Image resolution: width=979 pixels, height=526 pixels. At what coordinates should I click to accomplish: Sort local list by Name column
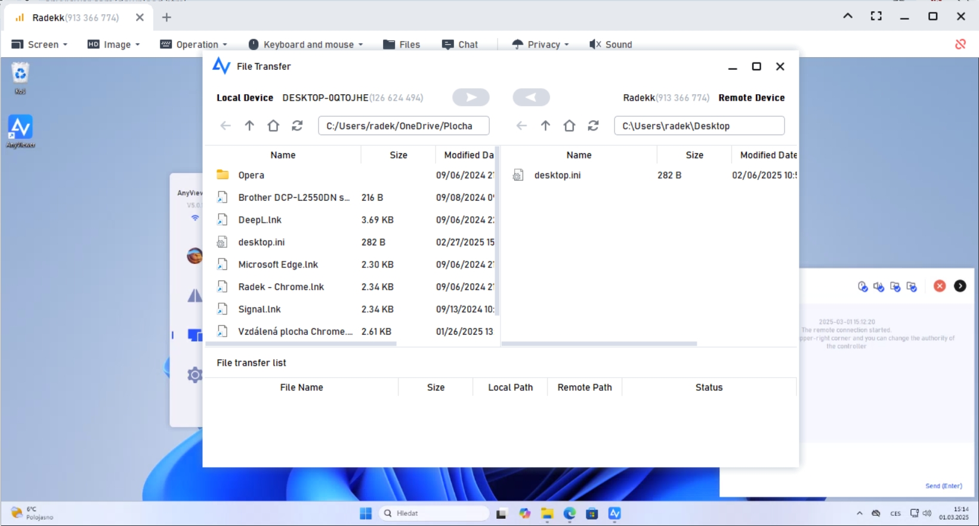283,155
